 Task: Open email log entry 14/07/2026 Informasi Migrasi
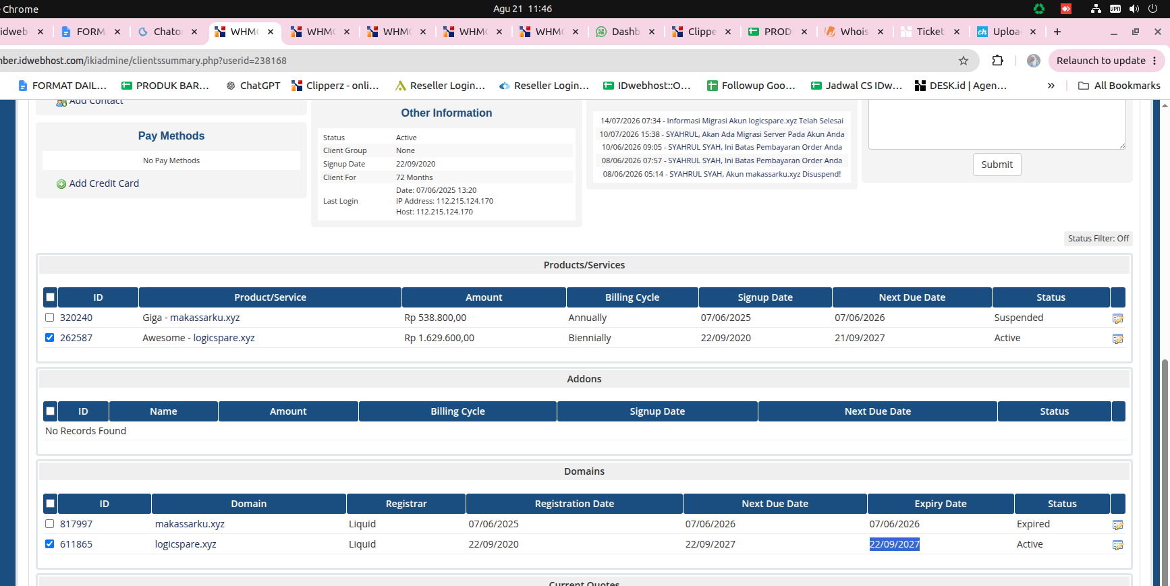coord(722,121)
